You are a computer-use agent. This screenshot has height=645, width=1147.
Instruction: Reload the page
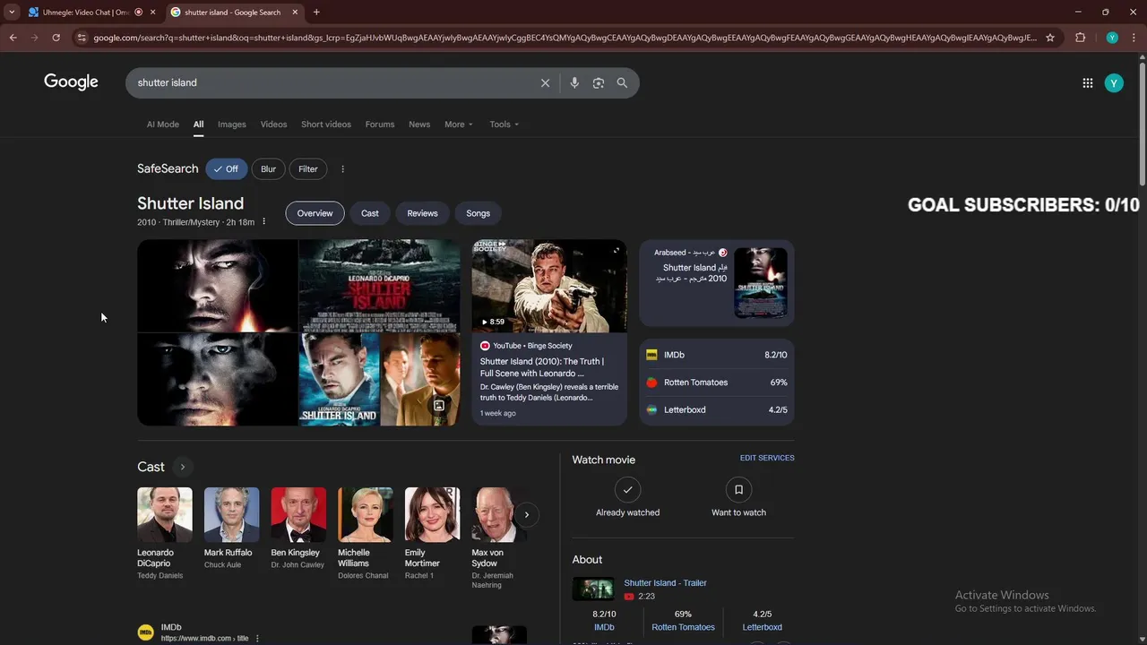(56, 38)
